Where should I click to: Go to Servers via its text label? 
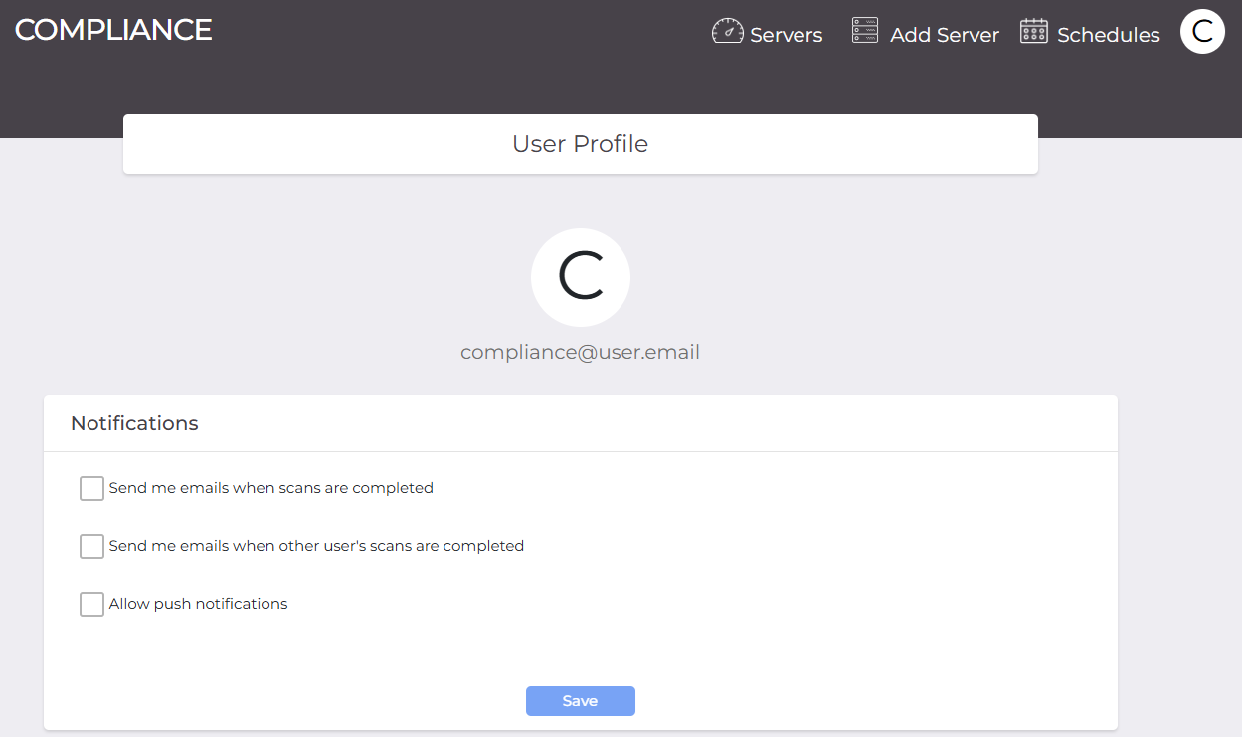[786, 35]
